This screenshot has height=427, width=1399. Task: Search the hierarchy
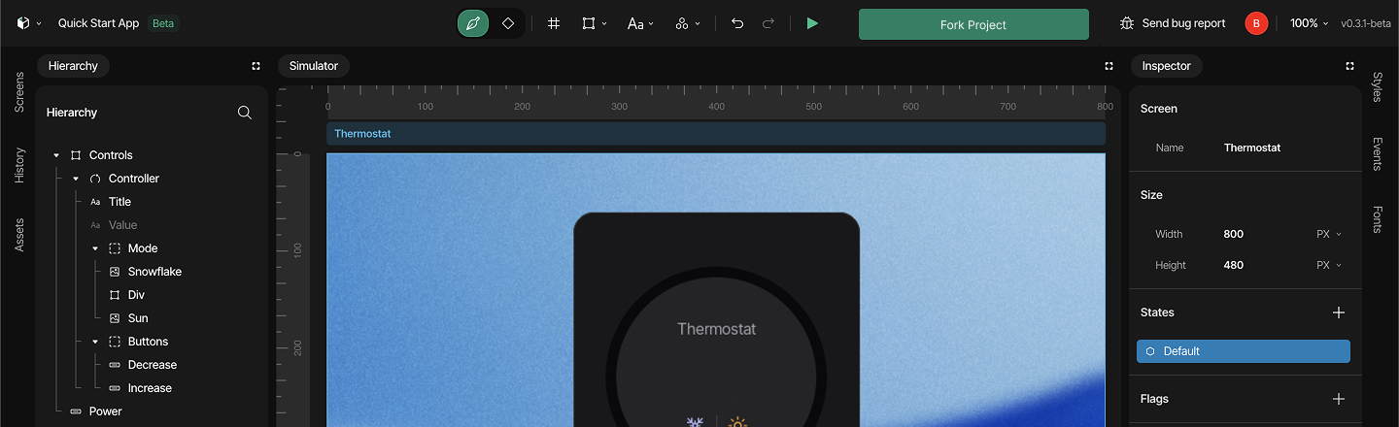245,113
